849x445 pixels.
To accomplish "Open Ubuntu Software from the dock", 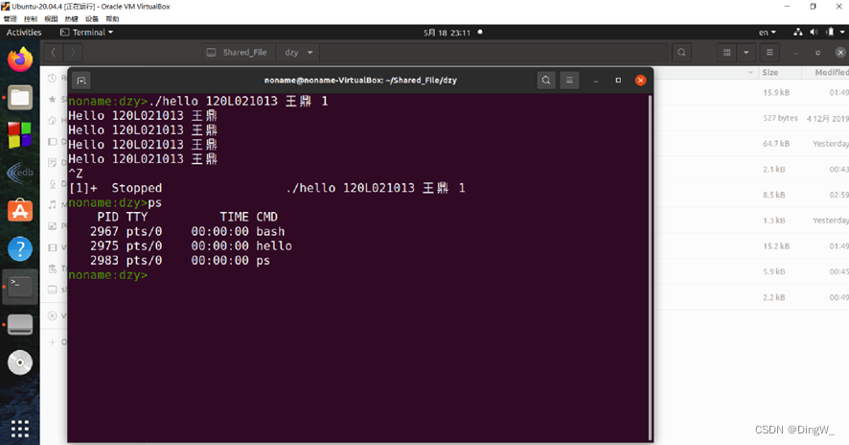I will point(20,210).
